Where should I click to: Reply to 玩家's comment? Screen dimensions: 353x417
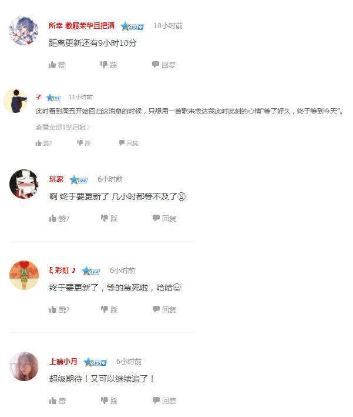click(164, 219)
